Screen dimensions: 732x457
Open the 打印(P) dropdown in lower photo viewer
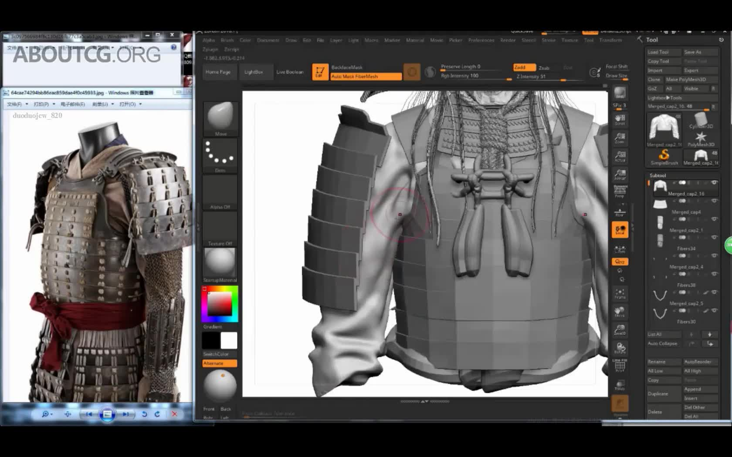click(x=44, y=104)
